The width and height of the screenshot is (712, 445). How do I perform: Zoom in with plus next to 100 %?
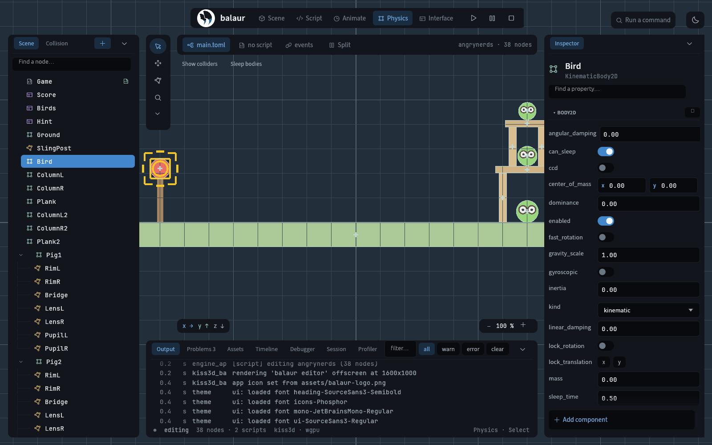pyautogui.click(x=523, y=325)
